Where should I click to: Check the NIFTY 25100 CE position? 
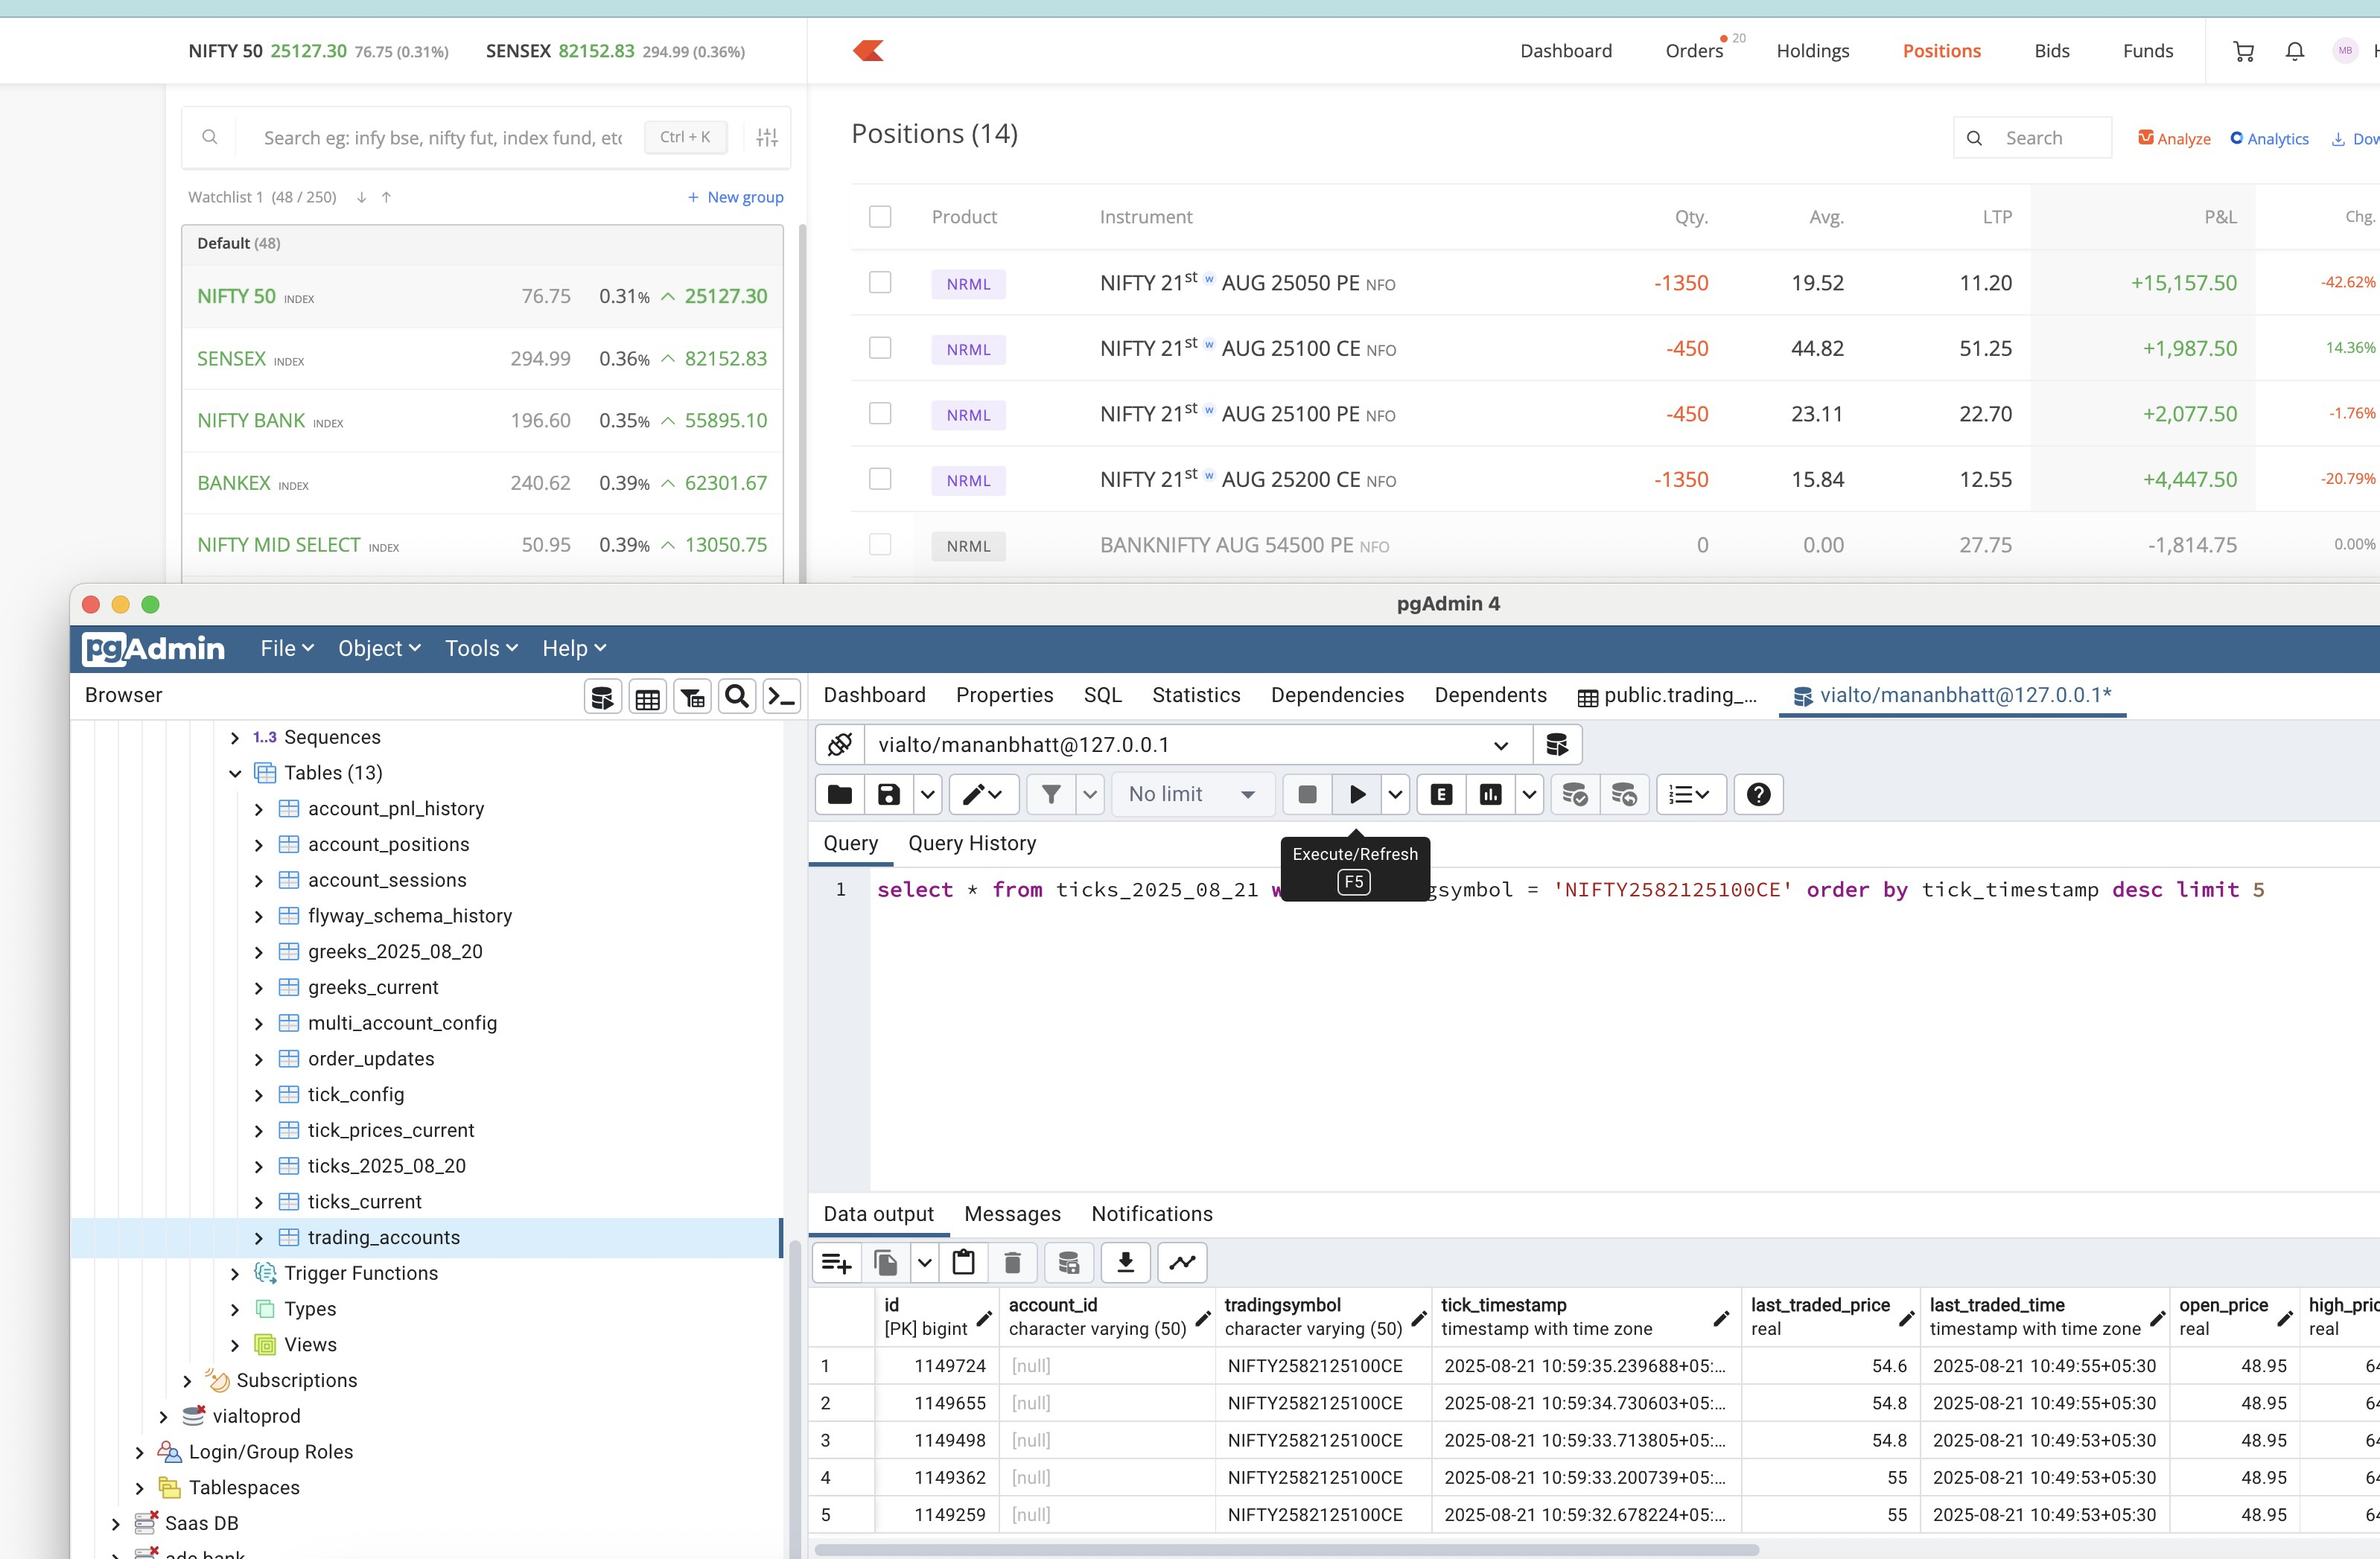click(x=880, y=348)
